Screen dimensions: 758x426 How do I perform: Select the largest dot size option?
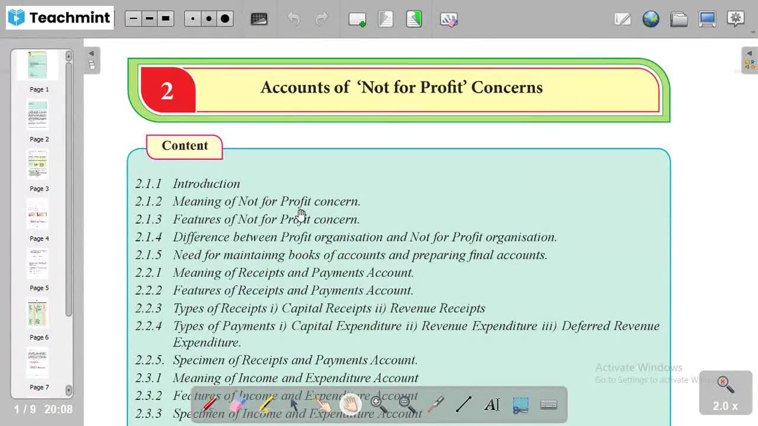pos(225,18)
